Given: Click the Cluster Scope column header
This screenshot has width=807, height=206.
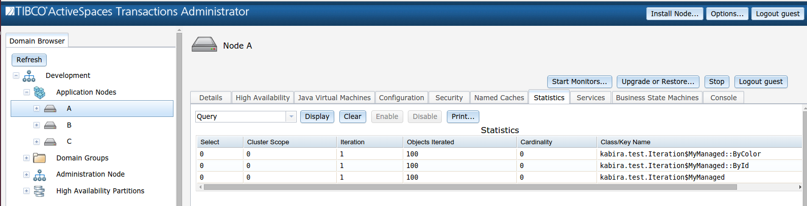Looking at the screenshot, I should coord(290,142).
